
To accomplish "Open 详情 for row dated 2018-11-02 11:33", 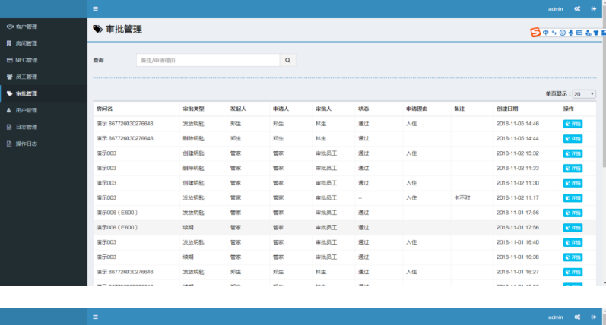I will click(x=573, y=169).
